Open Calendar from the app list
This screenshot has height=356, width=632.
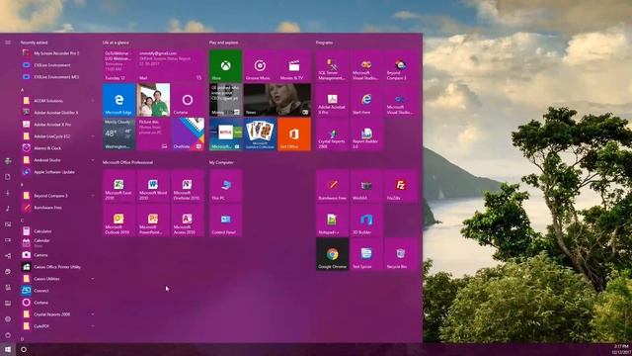[59, 242]
